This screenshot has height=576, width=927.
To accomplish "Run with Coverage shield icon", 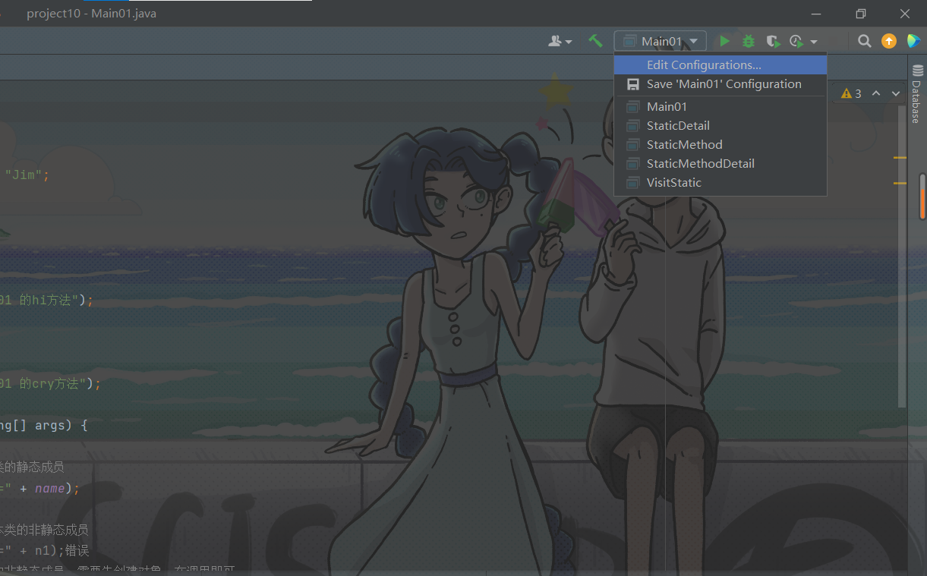I will point(773,41).
